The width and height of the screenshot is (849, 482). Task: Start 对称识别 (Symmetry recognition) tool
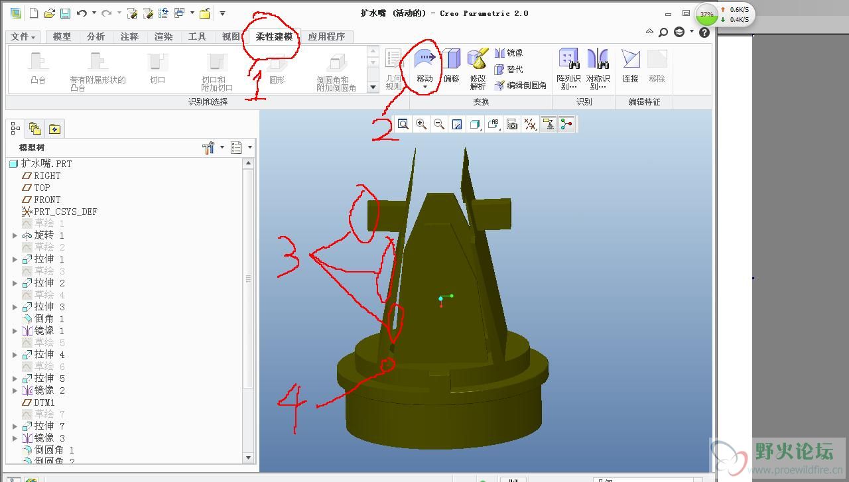[598, 69]
